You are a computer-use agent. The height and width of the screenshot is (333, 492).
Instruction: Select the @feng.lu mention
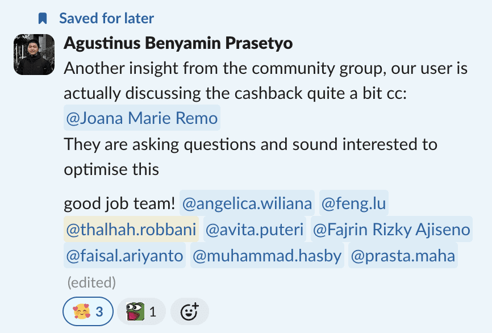pos(353,203)
